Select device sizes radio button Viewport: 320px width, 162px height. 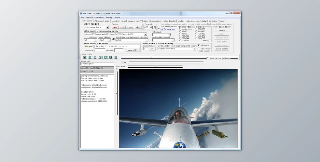click(x=180, y=29)
